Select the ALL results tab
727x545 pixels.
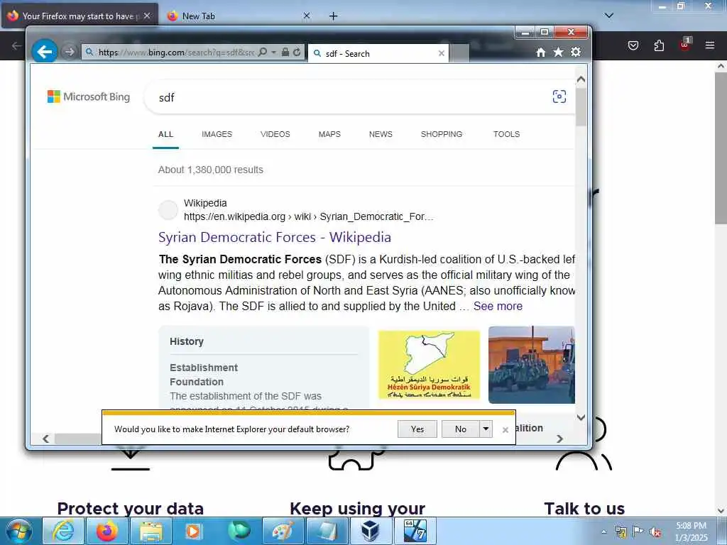[165, 134]
